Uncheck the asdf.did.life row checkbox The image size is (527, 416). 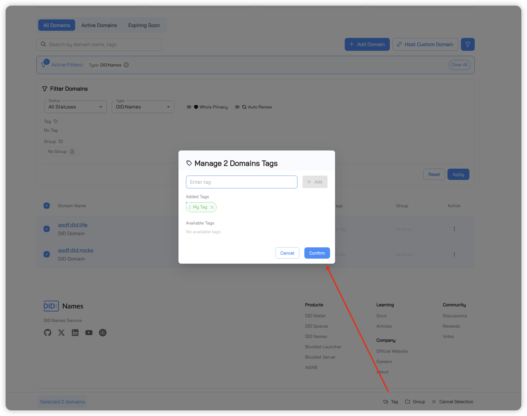coord(47,229)
